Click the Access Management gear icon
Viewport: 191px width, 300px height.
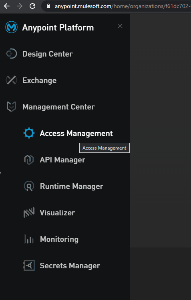pos(29,133)
